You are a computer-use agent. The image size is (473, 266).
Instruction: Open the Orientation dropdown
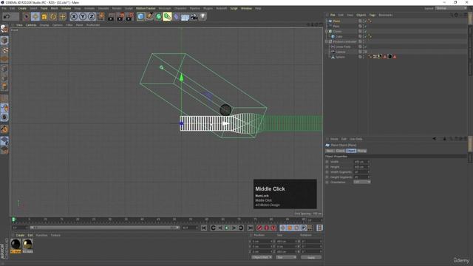tap(361, 183)
